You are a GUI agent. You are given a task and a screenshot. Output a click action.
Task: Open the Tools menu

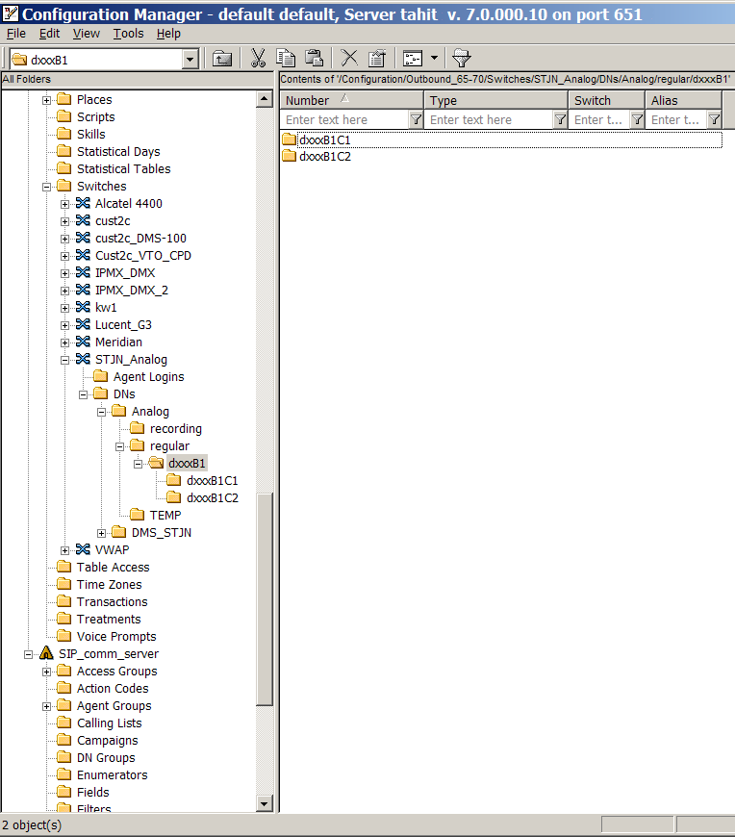point(128,33)
